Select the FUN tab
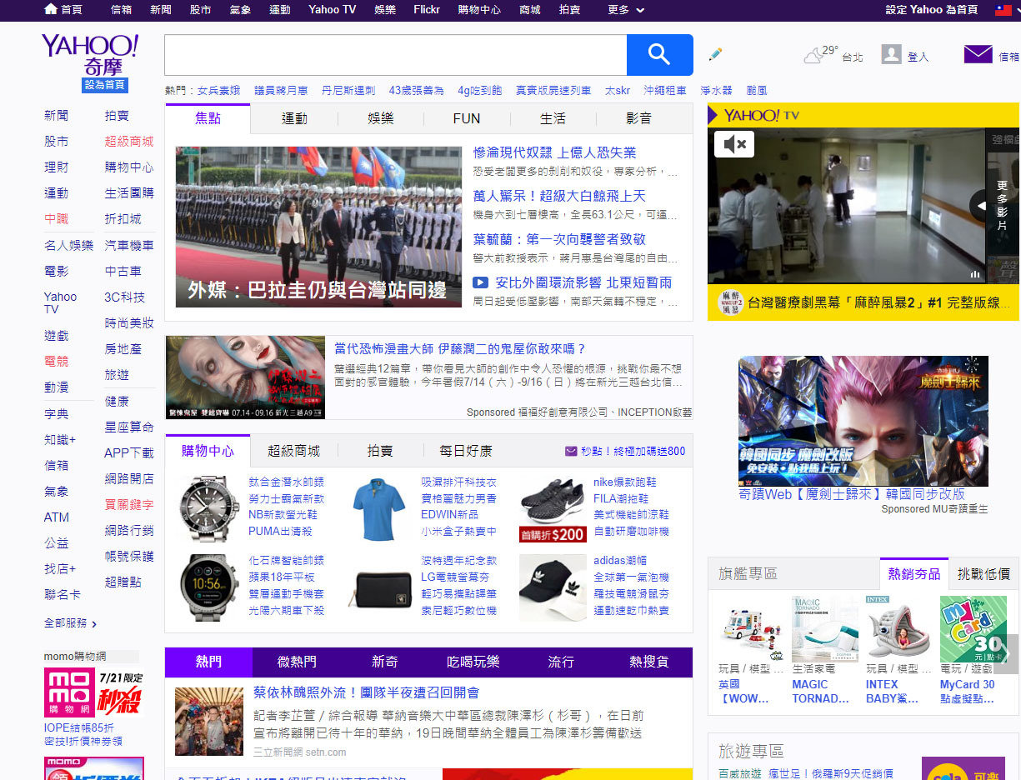This screenshot has height=780, width=1021. click(467, 118)
